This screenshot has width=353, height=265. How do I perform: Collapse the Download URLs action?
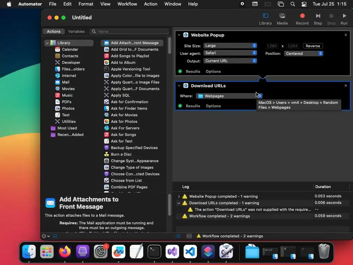tap(179, 86)
